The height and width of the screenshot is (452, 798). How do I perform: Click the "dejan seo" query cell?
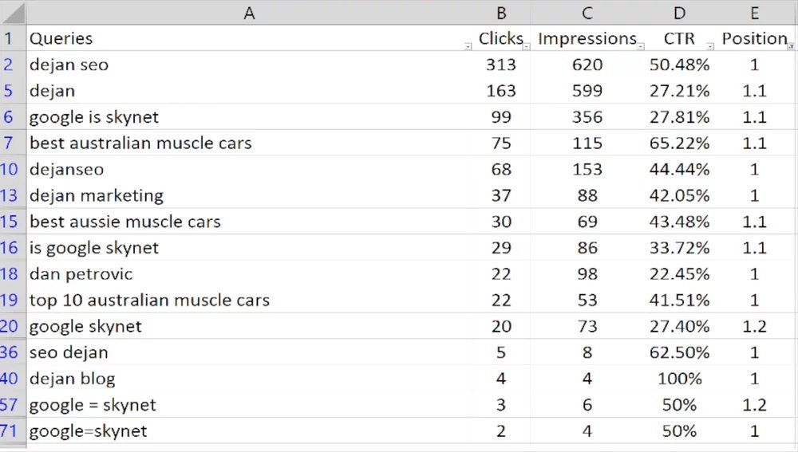69,65
